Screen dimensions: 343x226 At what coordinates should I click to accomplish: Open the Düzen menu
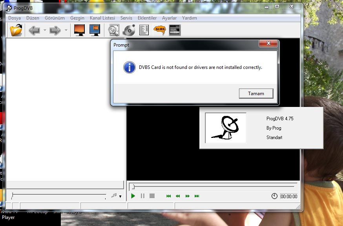coord(33,18)
